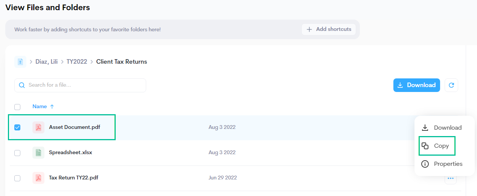Tick the select-all checkbox in header
The image size is (477, 196).
17,107
